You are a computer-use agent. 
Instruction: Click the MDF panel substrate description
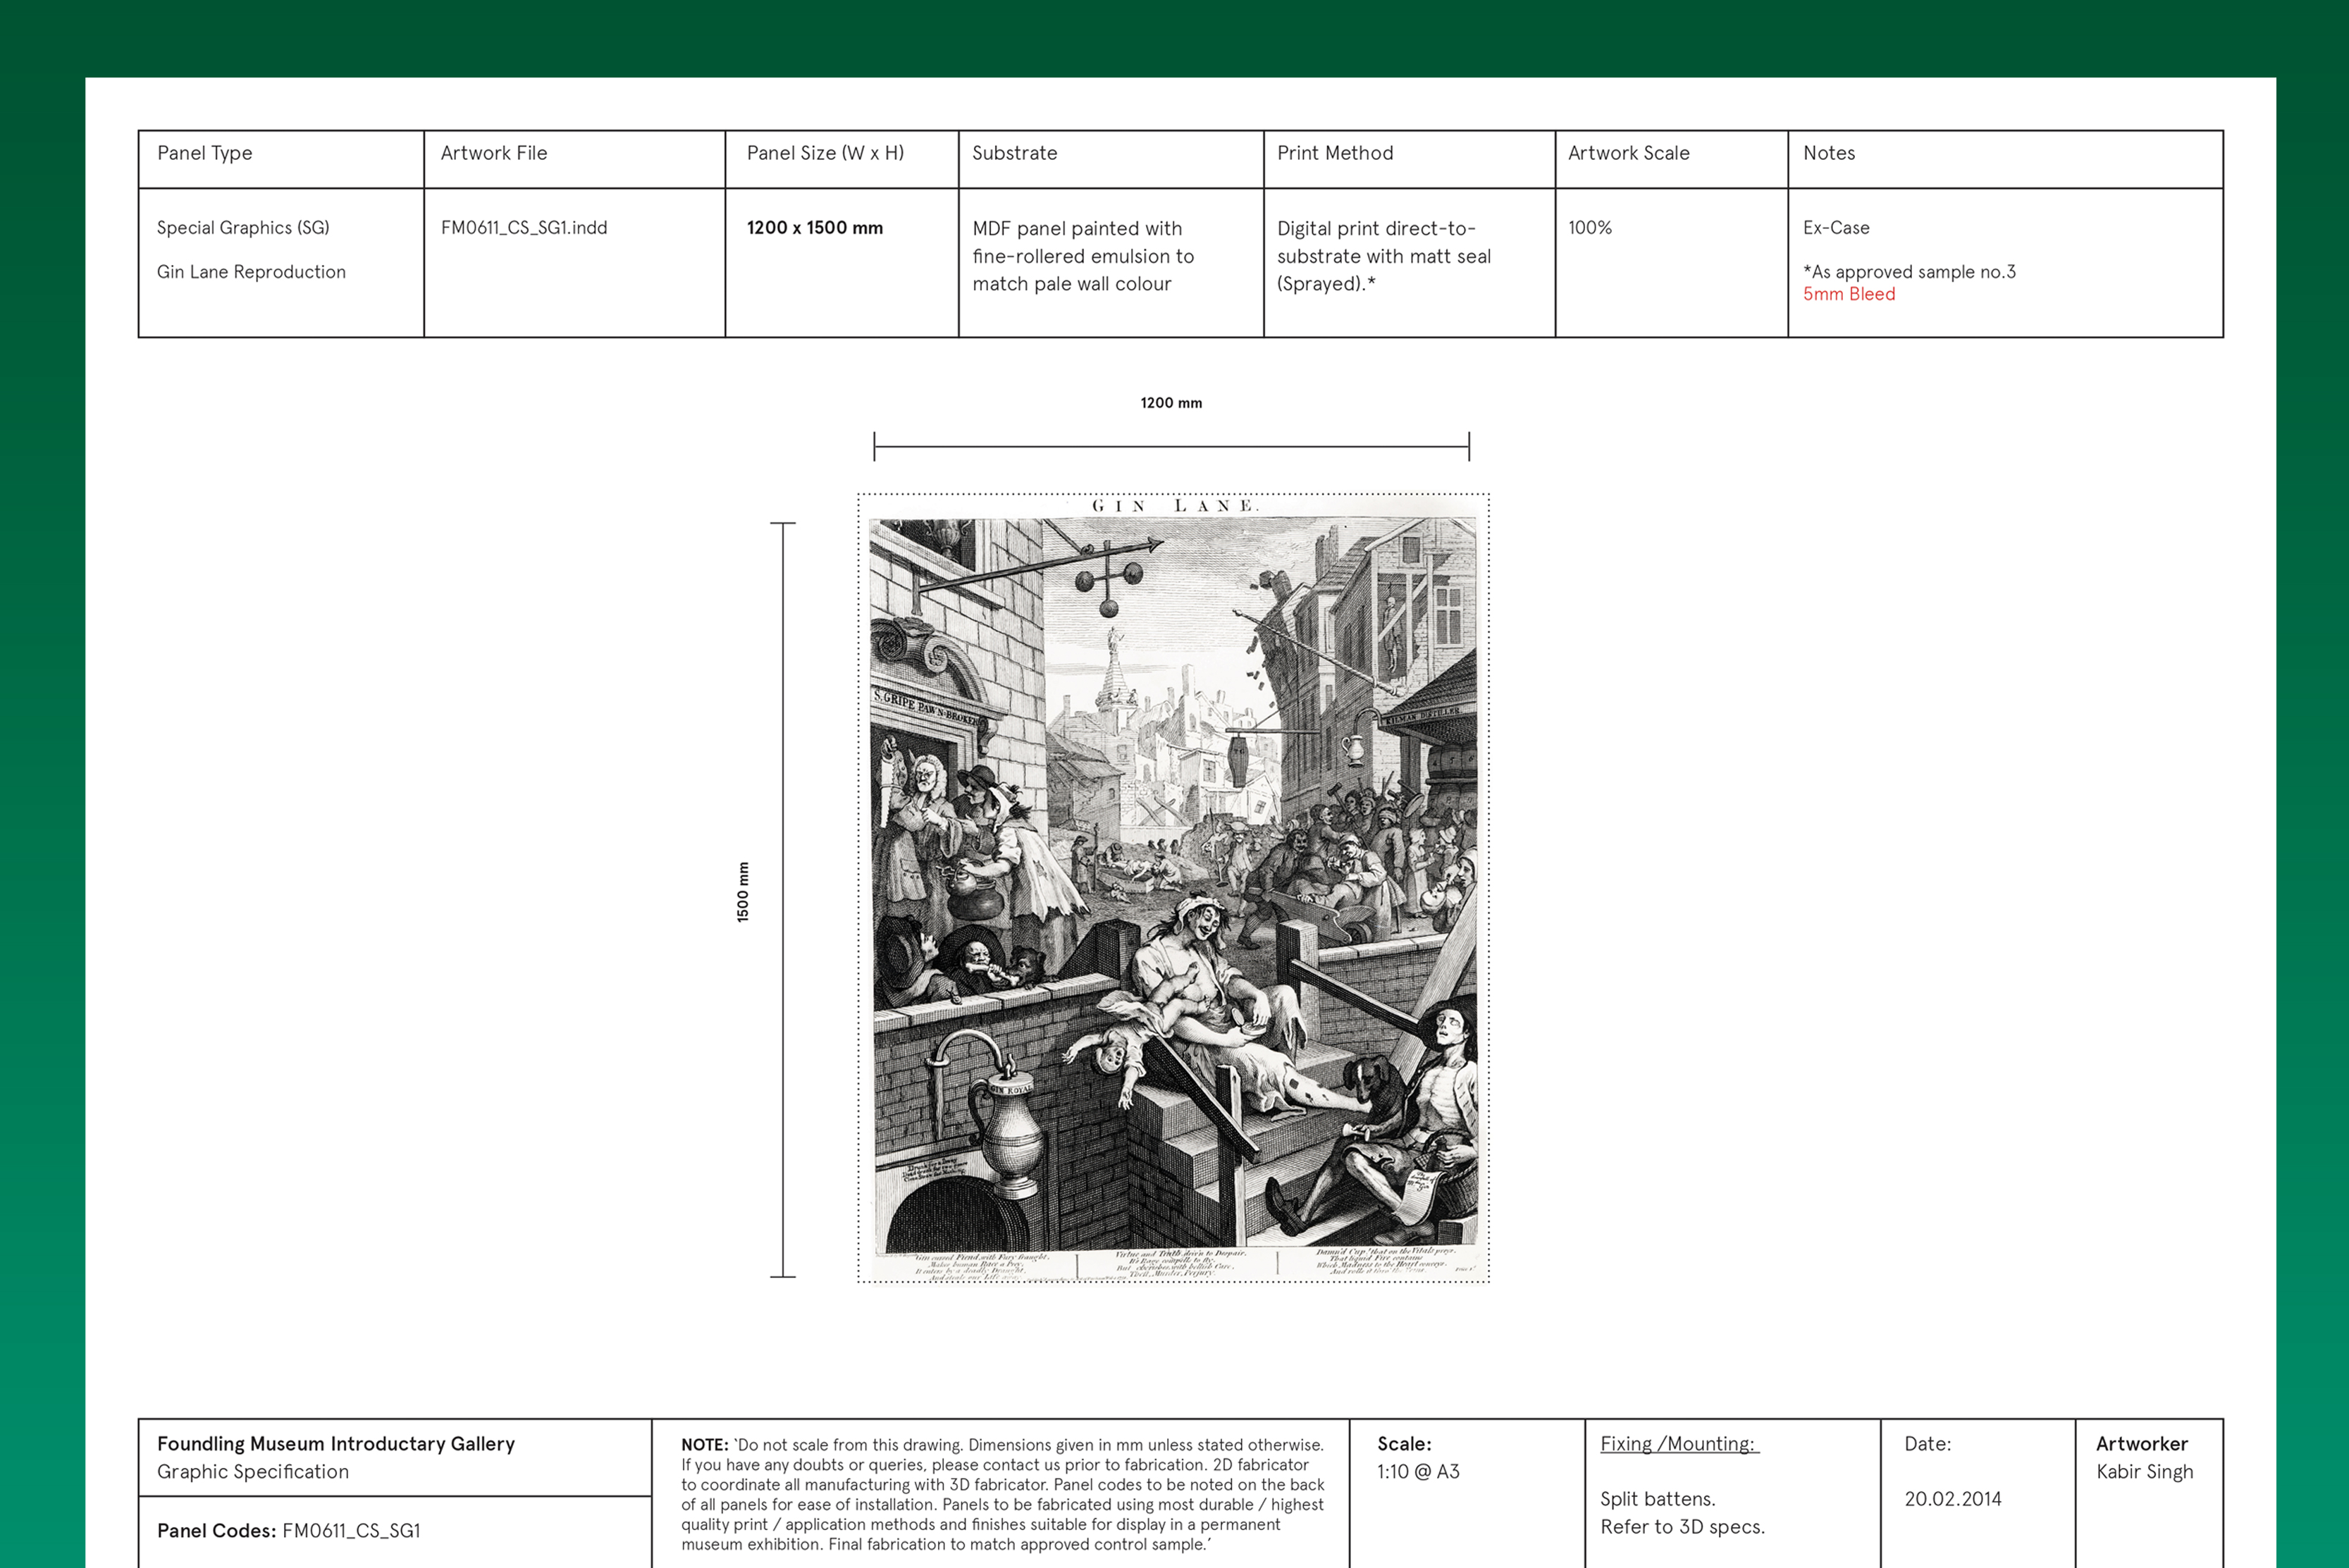pos(1083,256)
